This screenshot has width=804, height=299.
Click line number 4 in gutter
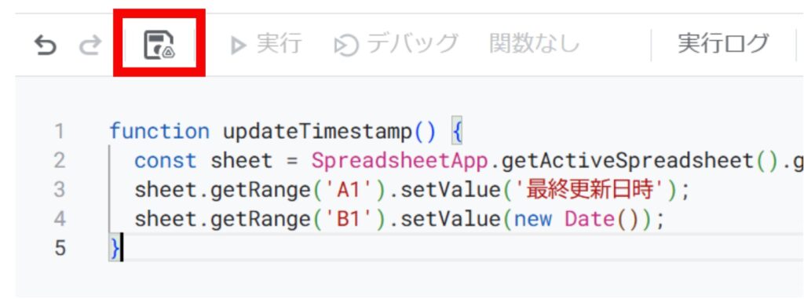point(60,220)
